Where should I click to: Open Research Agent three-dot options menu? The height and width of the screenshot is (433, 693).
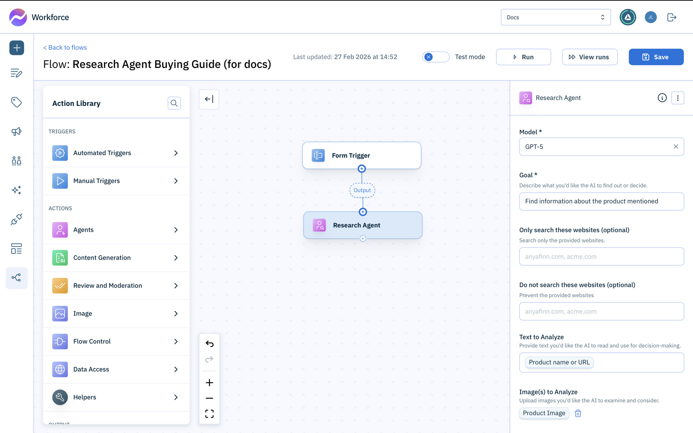click(678, 98)
